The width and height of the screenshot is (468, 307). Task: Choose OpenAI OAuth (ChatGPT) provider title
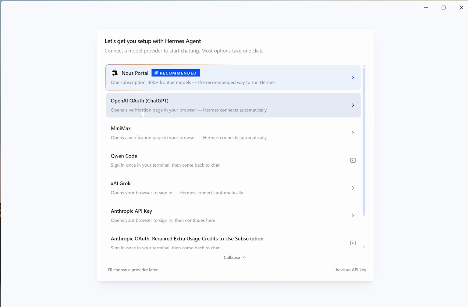click(x=140, y=101)
